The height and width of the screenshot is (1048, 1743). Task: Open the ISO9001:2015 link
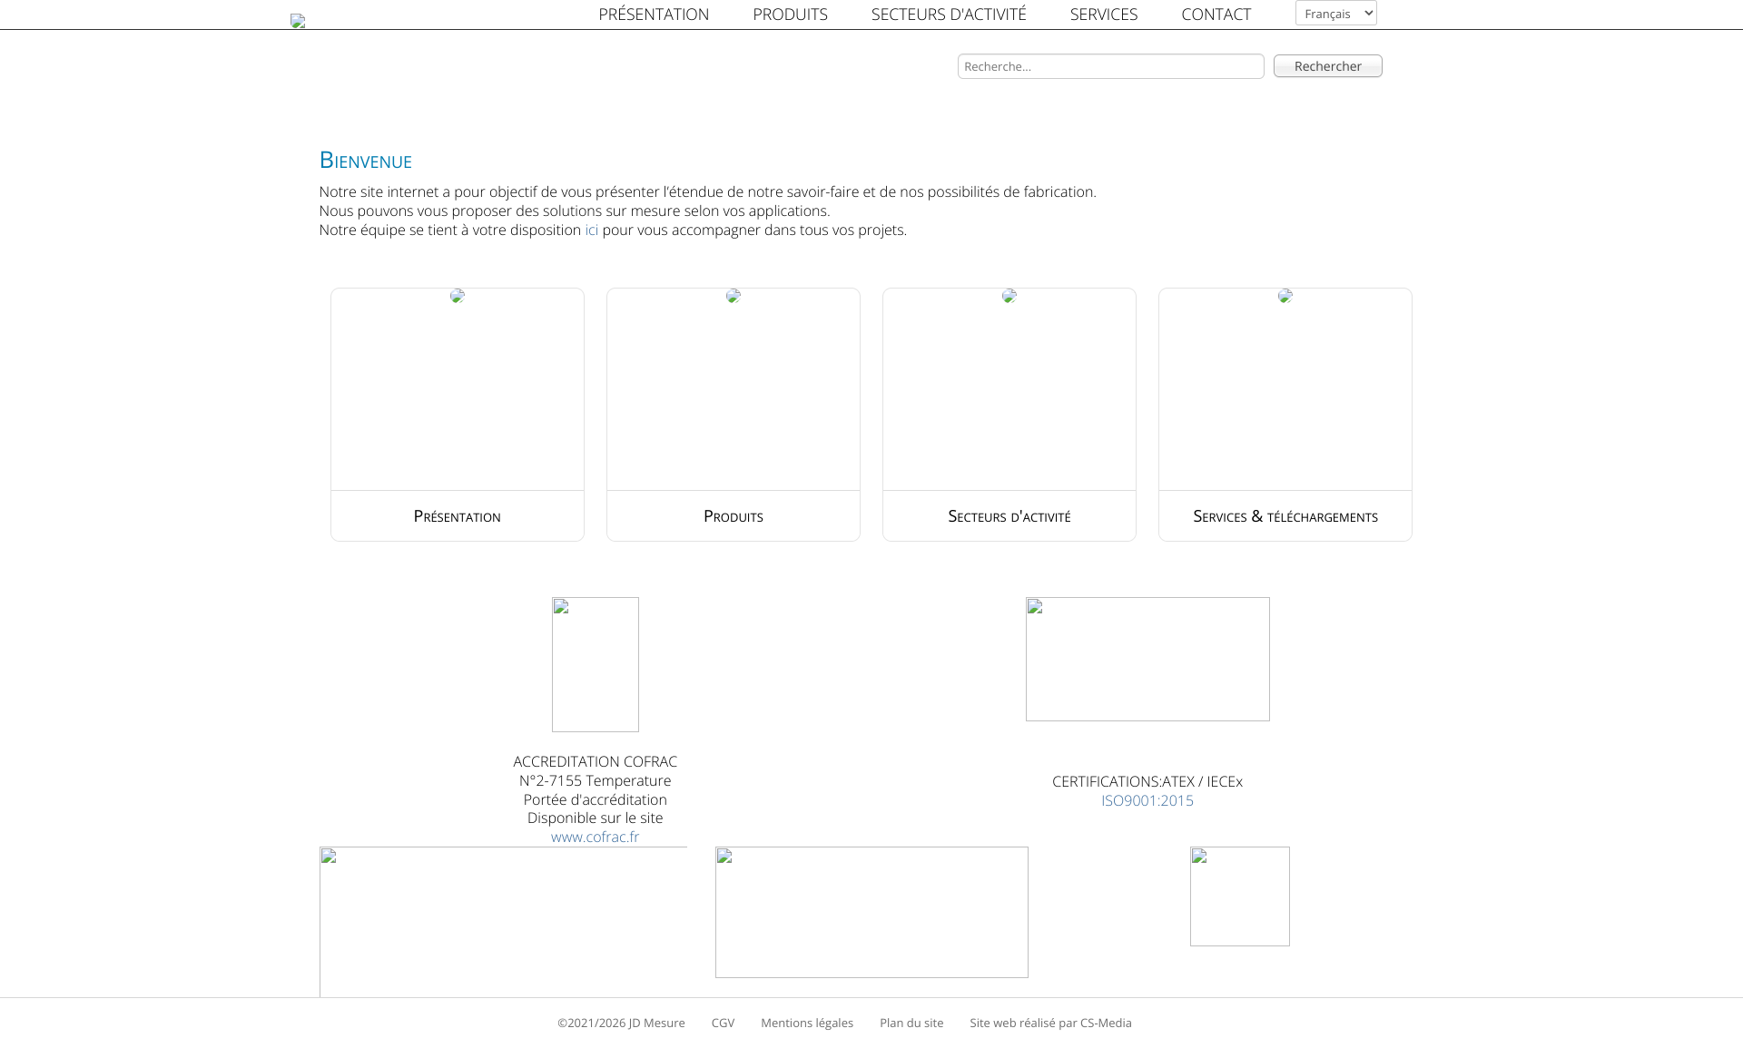[x=1147, y=800]
